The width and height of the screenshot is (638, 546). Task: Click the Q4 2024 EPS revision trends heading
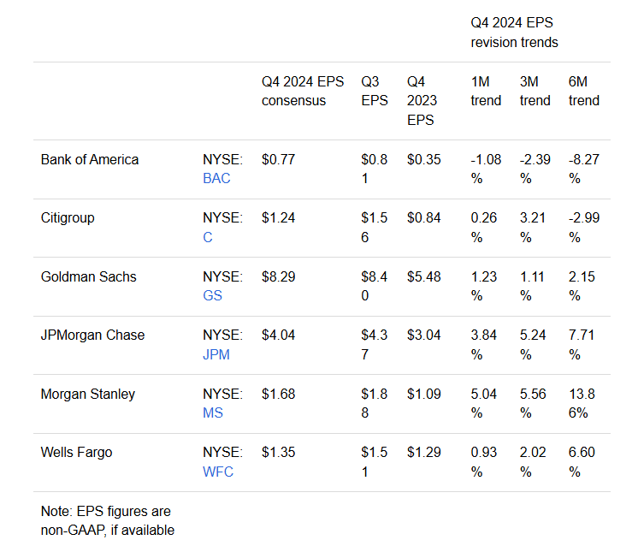click(x=514, y=33)
